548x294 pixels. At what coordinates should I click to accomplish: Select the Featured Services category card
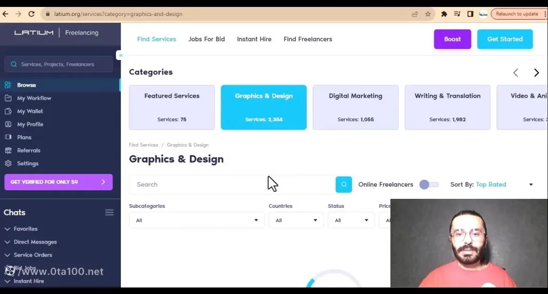172,107
